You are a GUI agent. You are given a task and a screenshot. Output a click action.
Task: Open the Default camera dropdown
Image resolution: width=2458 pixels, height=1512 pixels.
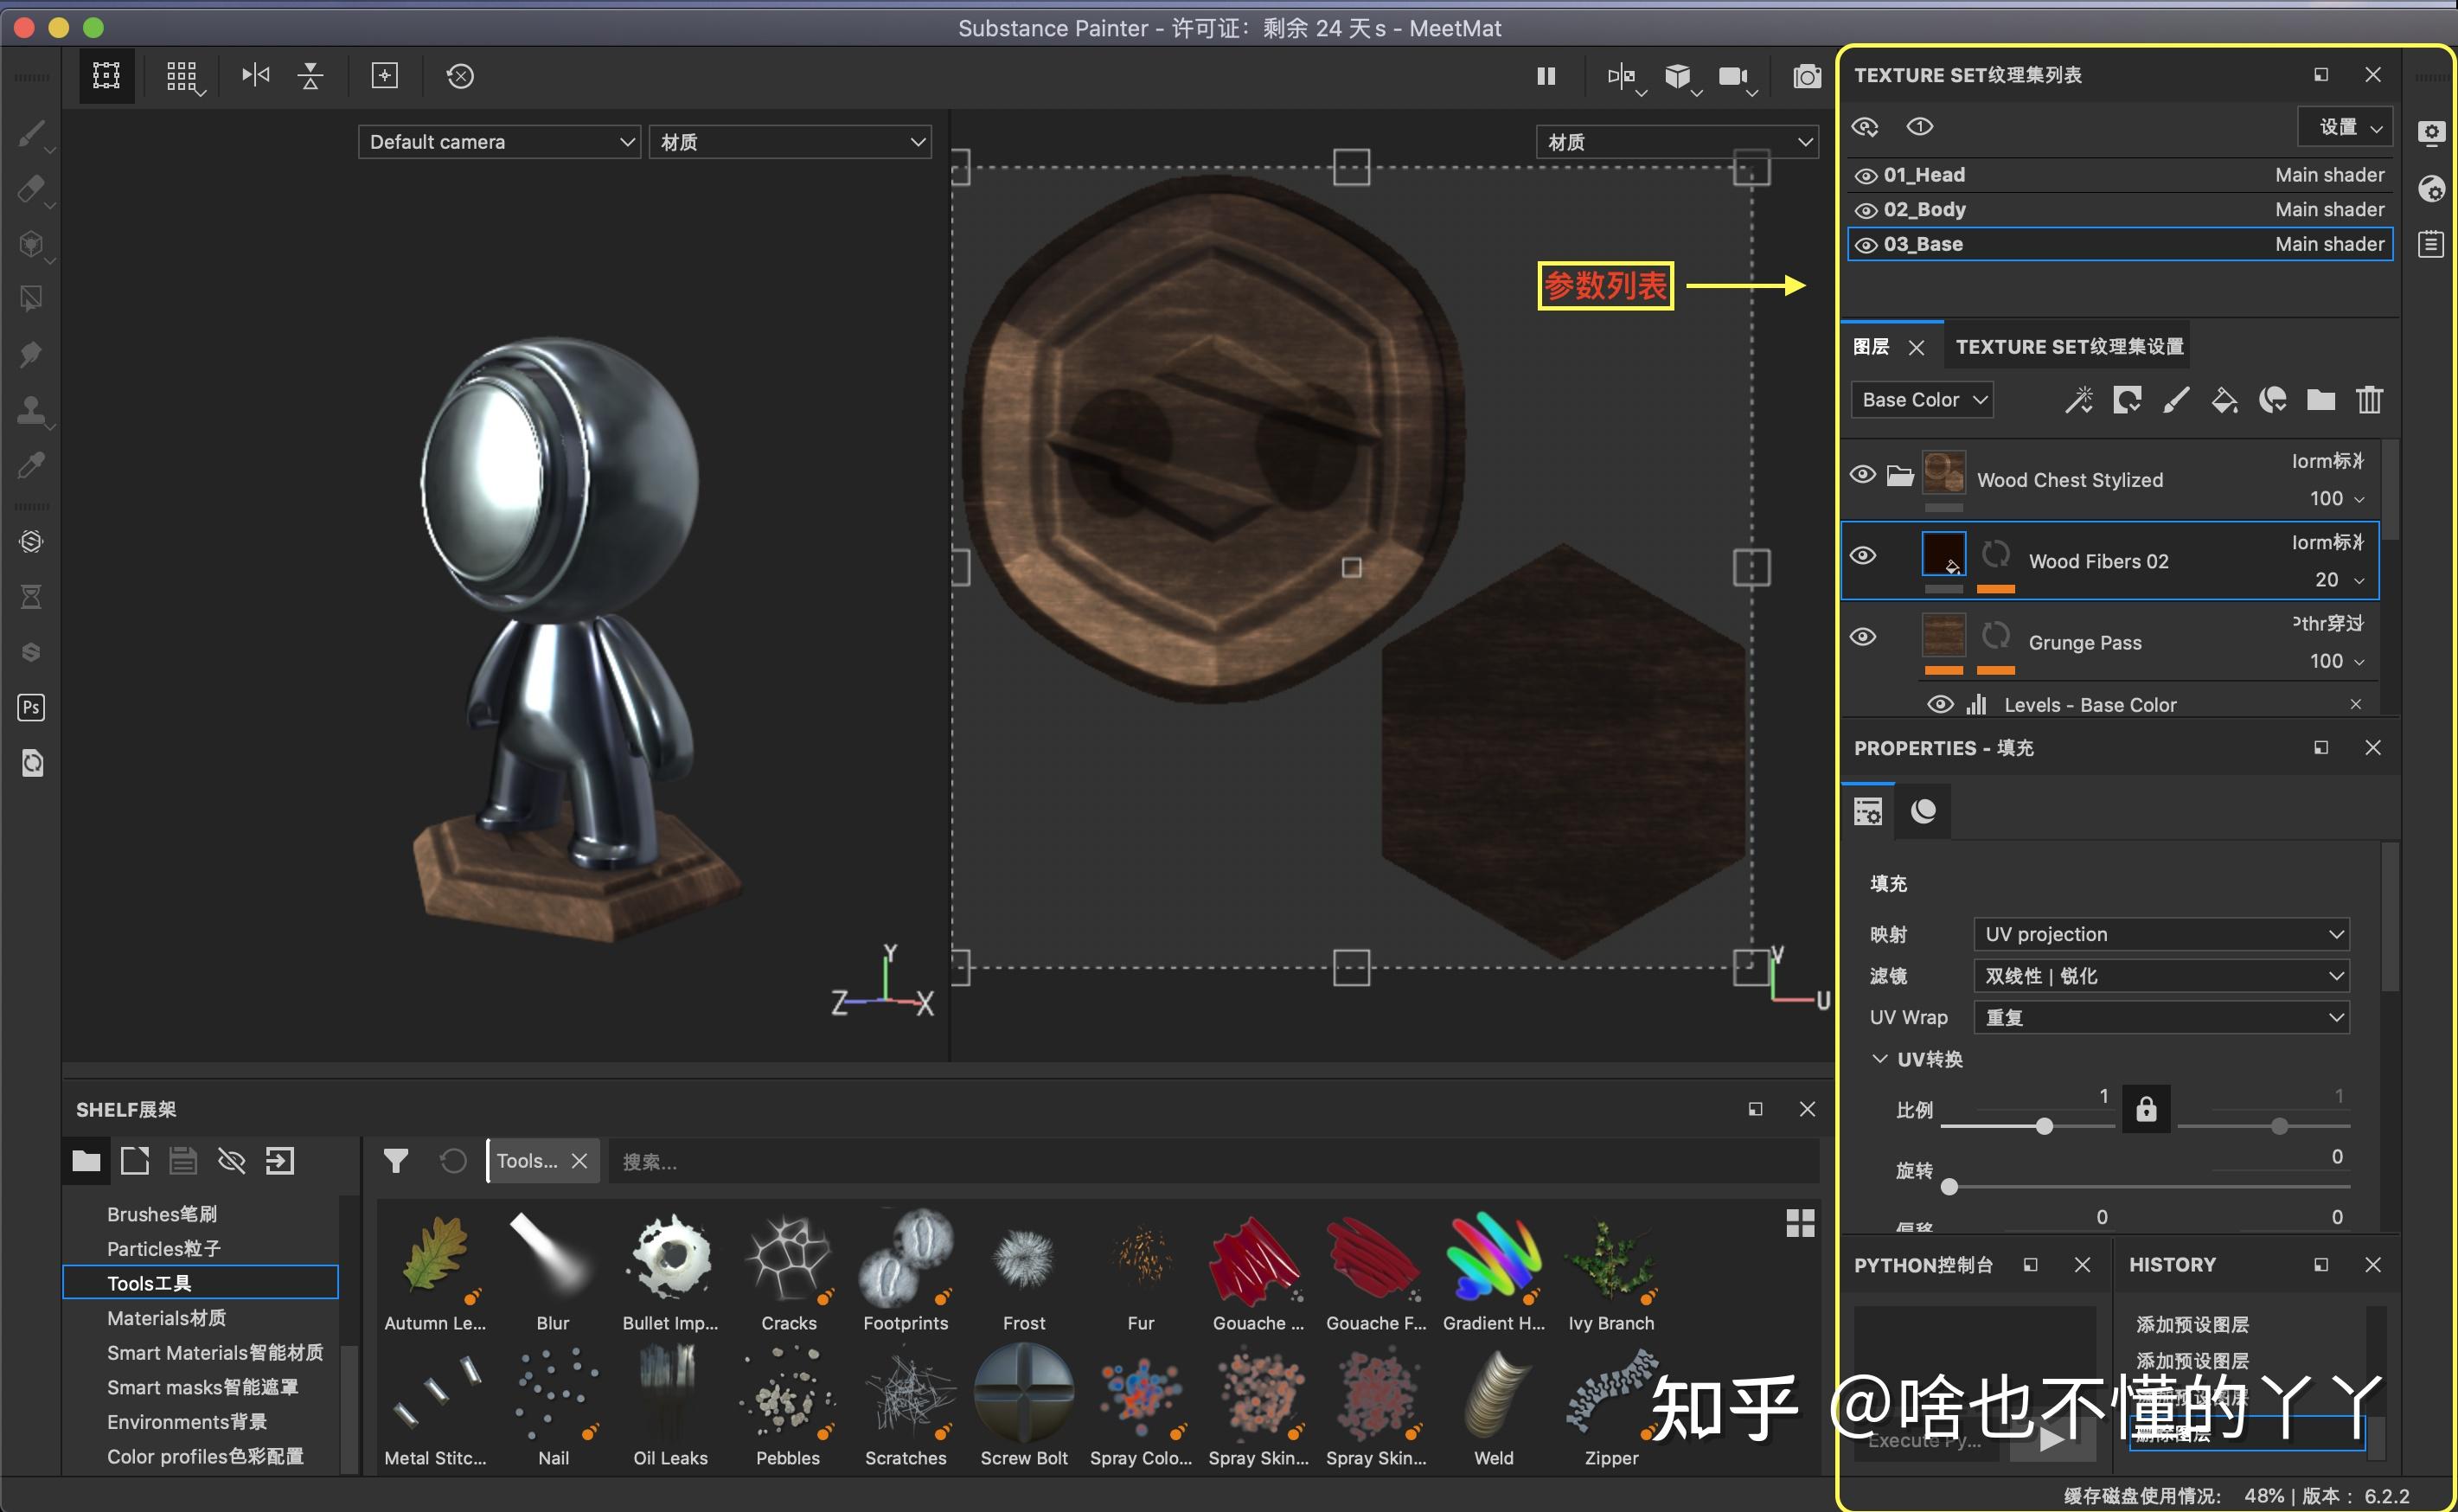(498, 141)
